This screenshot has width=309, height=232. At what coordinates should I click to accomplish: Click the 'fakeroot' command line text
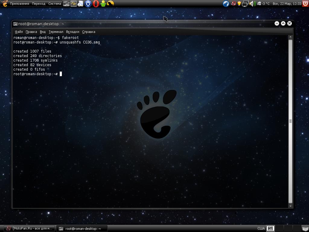click(x=70, y=38)
